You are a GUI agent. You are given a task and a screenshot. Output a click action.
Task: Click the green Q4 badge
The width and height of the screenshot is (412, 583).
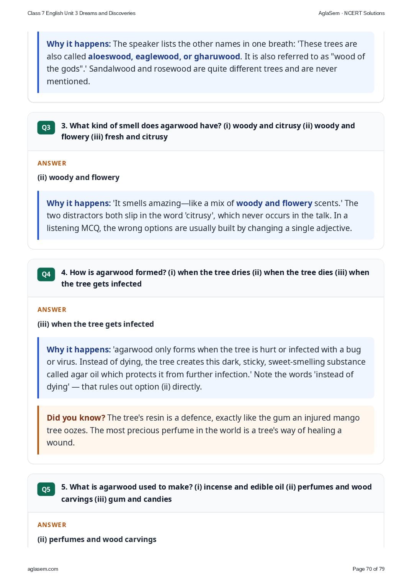tap(46, 274)
